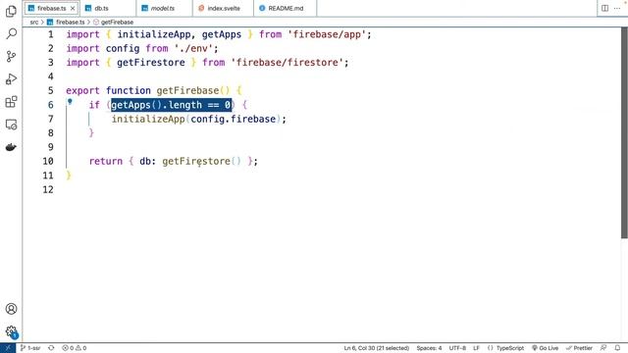This screenshot has width=628, height=353.
Task: Open the Explorer view in activity bar
Action: point(11,11)
